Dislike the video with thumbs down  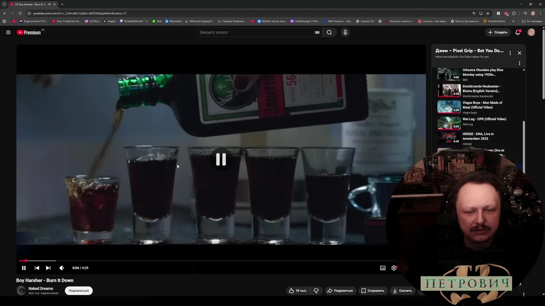tap(316, 291)
